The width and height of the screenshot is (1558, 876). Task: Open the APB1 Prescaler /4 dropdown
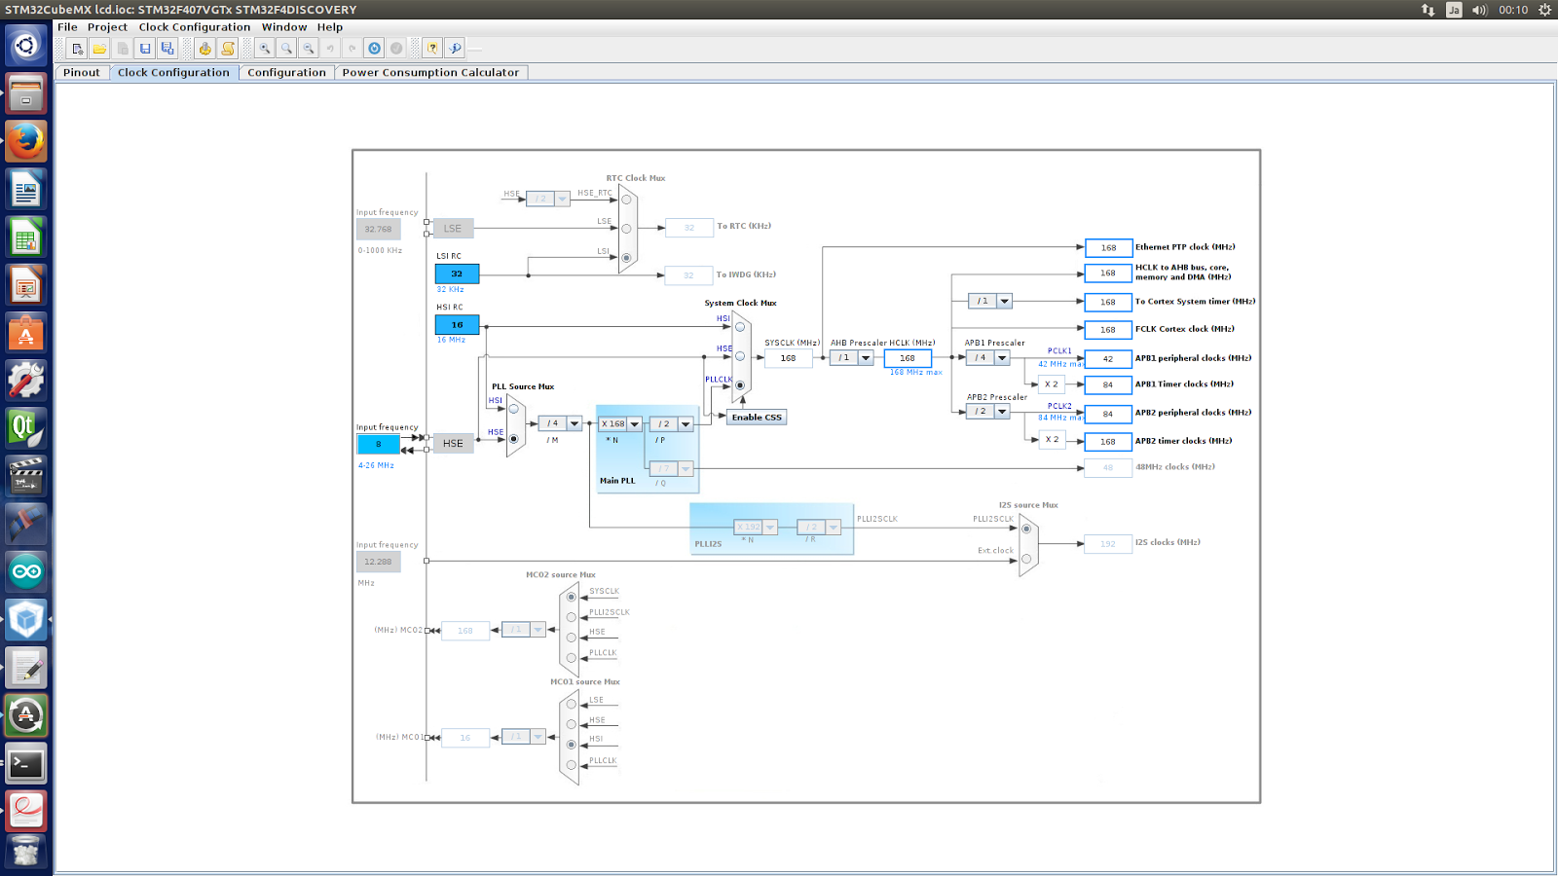1002,358
